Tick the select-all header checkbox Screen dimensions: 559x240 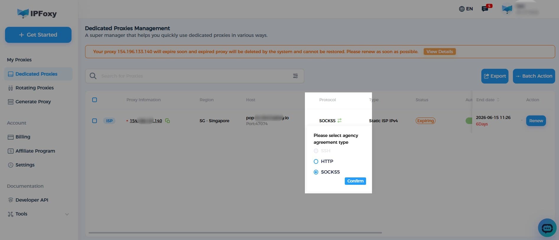[x=95, y=100]
